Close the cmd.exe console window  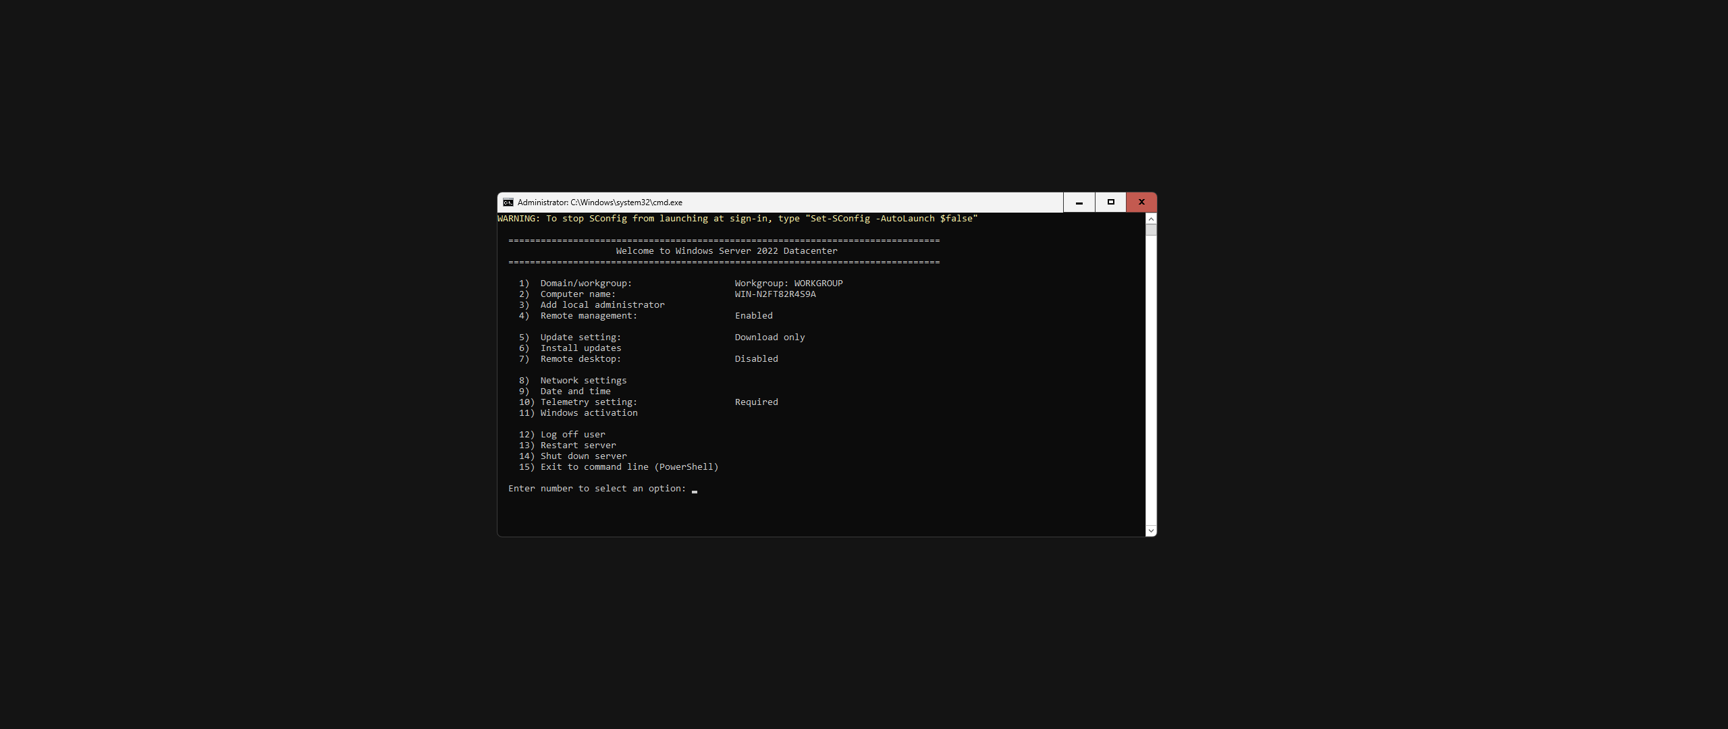pos(1141,202)
